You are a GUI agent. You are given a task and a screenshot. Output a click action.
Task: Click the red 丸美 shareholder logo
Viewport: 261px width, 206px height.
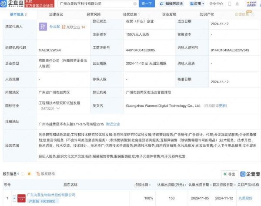[x=21, y=198]
